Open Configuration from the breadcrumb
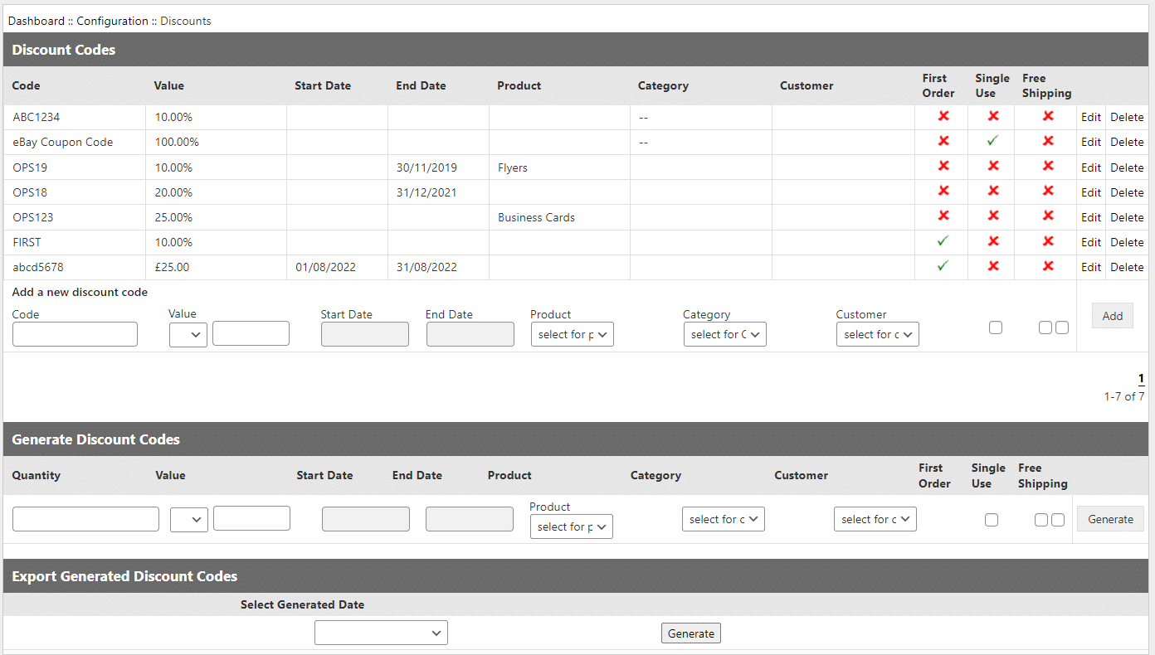Viewport: 1155px width, 655px height. coord(112,21)
